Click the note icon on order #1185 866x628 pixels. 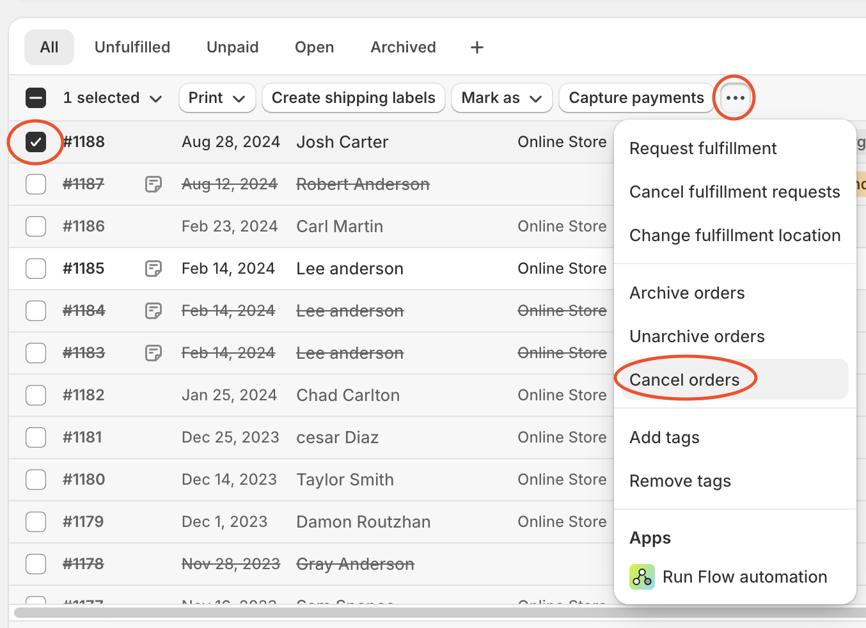pos(154,269)
